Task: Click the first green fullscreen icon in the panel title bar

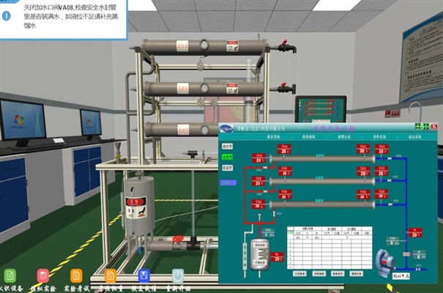Action: pyautogui.click(x=418, y=127)
